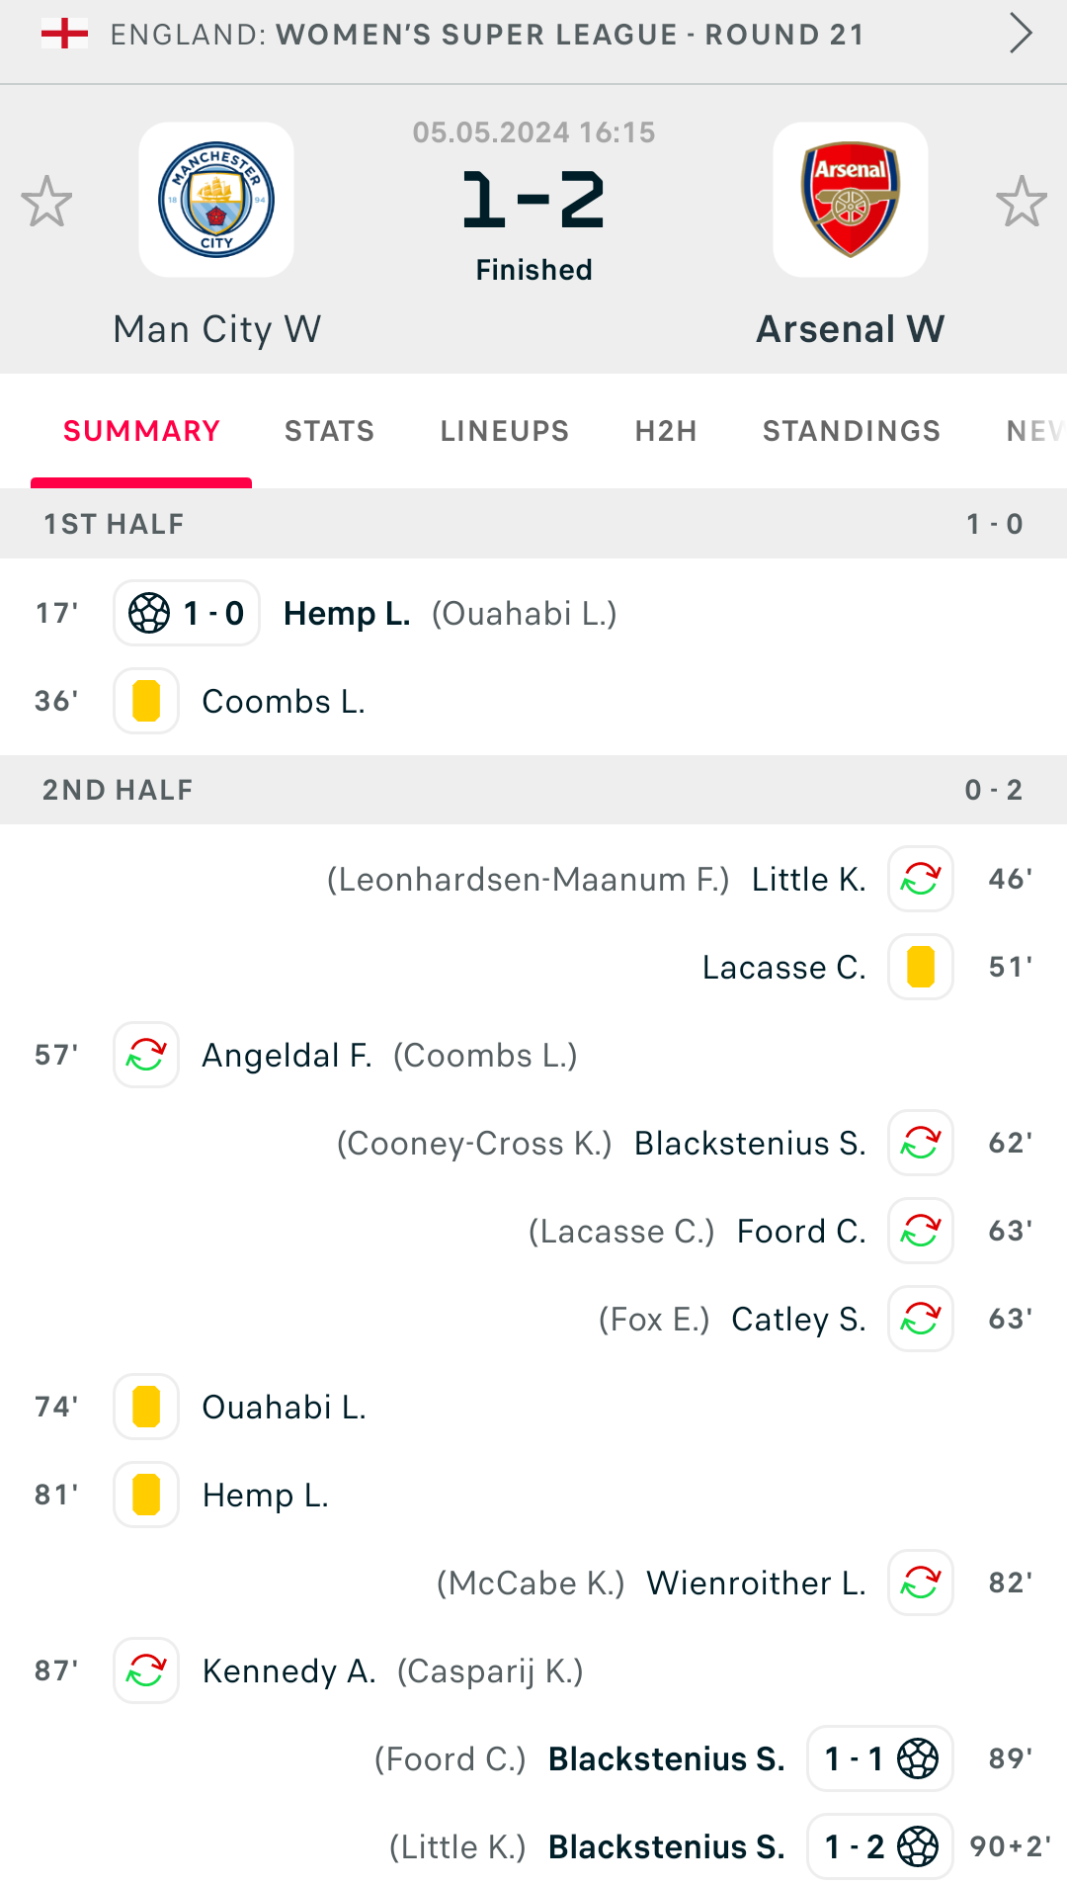This screenshot has width=1067, height=1884.
Task: Favorite Man City W with star icon
Action: 46,201
